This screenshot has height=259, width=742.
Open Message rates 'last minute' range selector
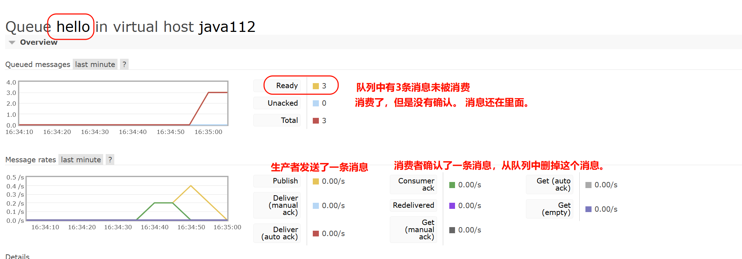click(81, 160)
